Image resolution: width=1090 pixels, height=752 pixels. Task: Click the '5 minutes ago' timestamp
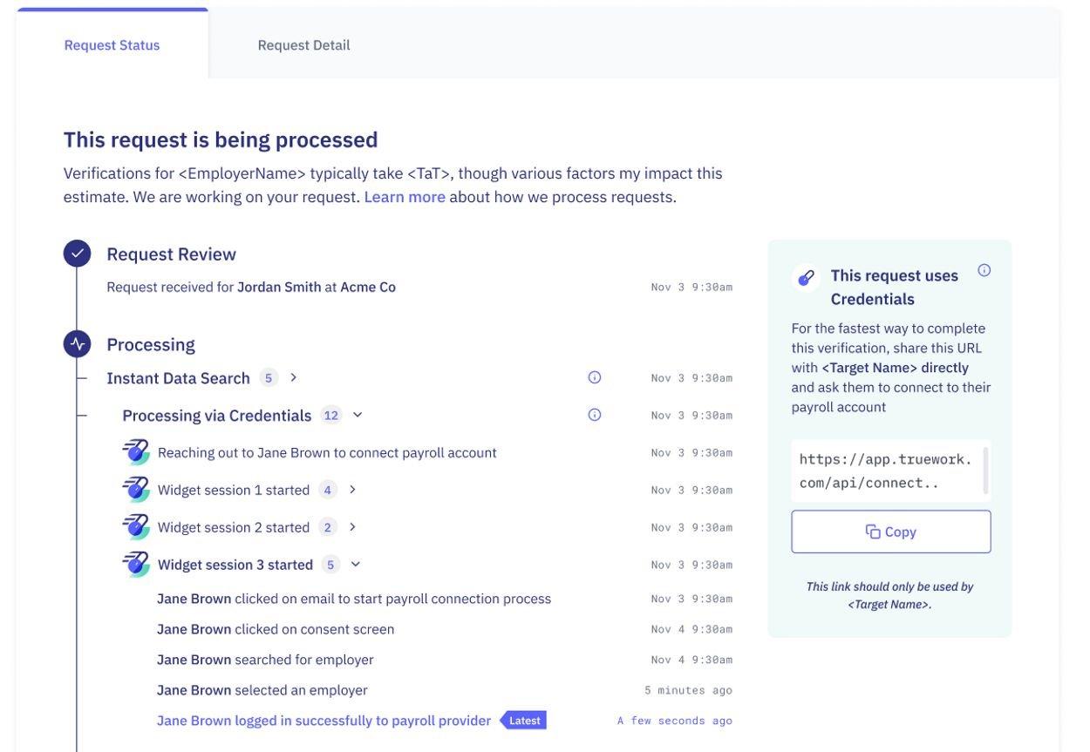pyautogui.click(x=688, y=690)
